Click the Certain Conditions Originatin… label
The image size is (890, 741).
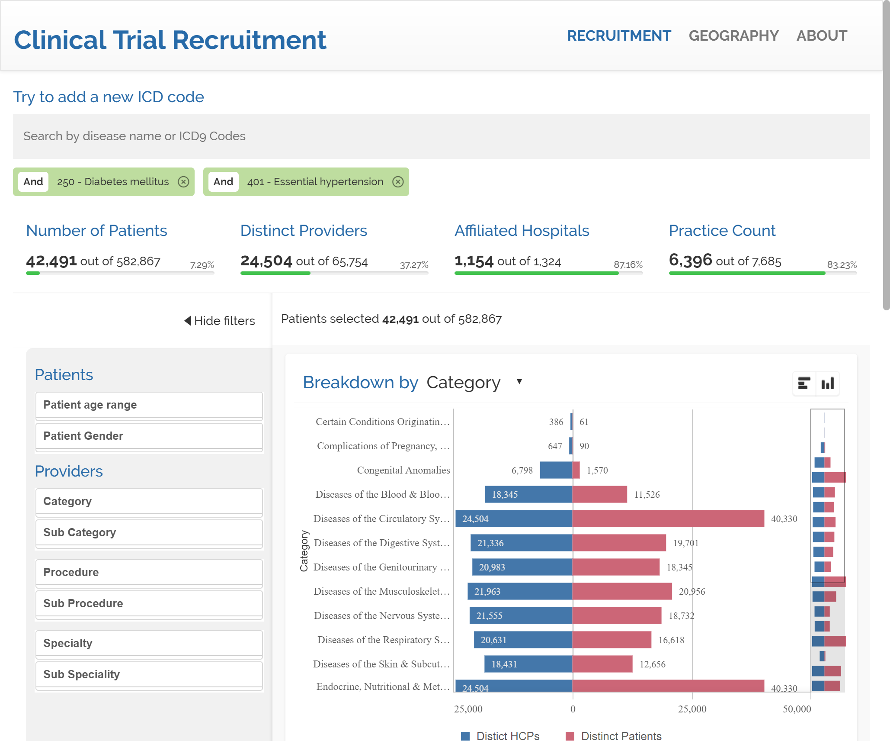coord(383,422)
